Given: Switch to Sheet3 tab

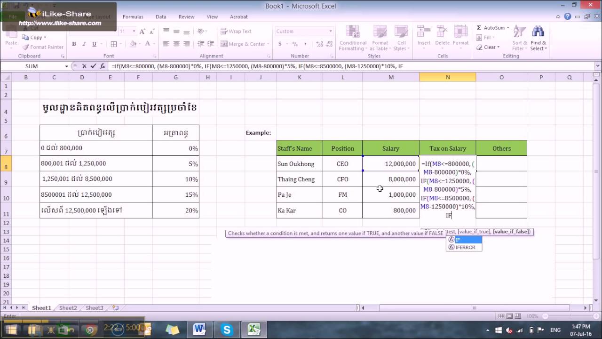Looking at the screenshot, I should coord(94,308).
